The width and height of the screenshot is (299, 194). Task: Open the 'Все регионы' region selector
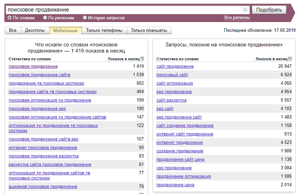tap(237, 18)
